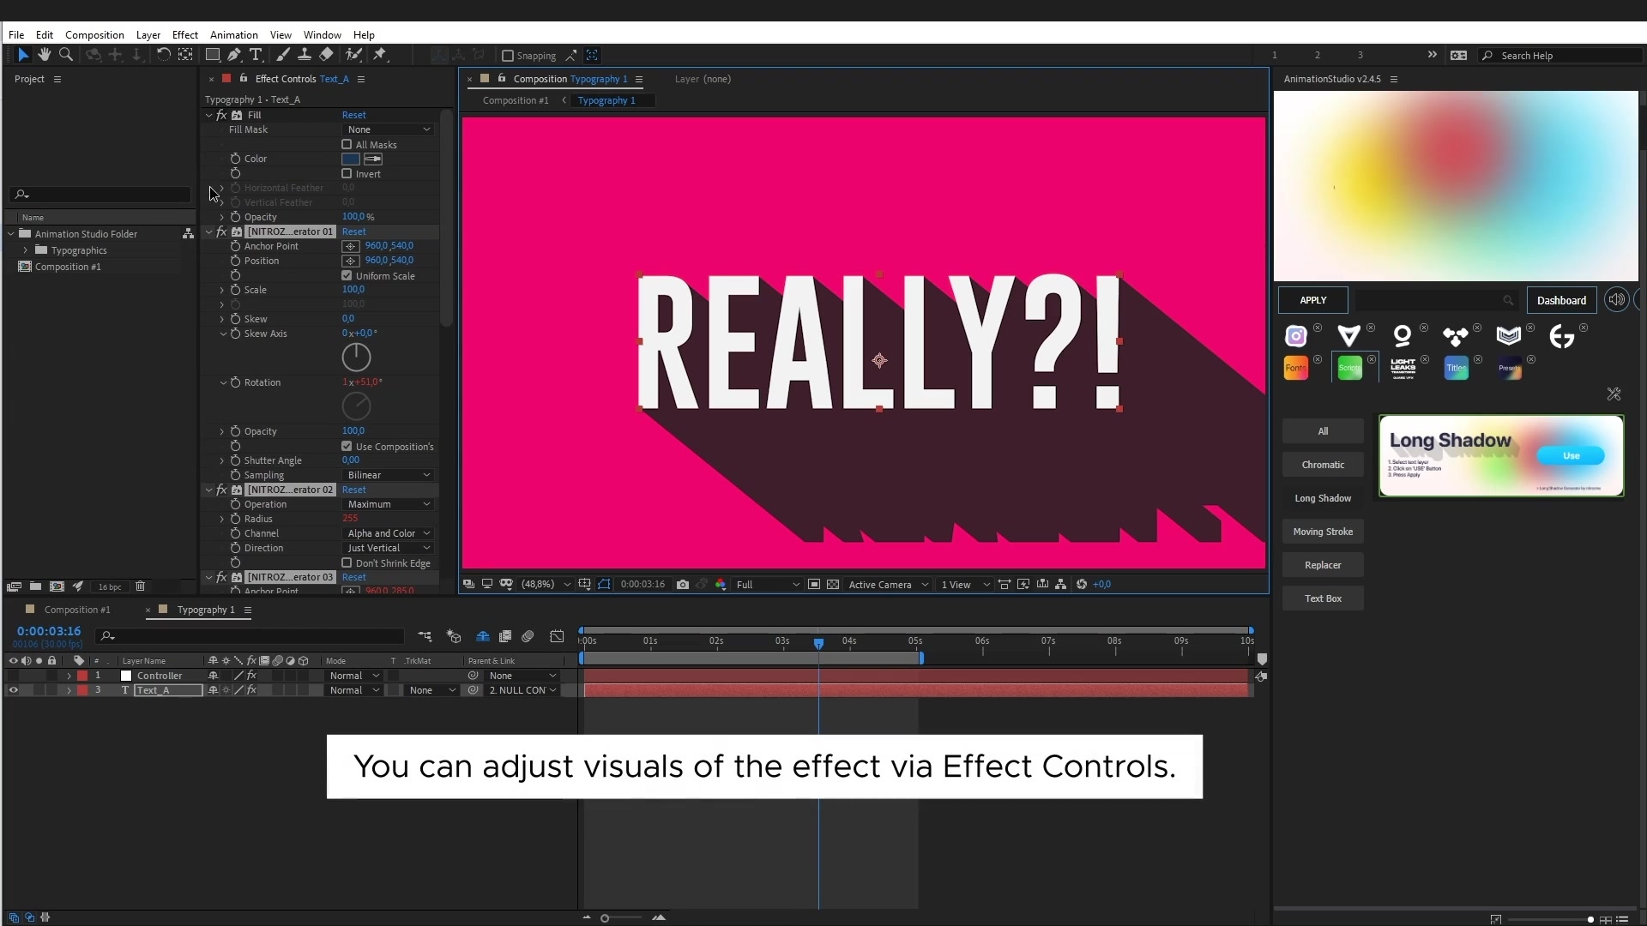Open the Animation menu
The height and width of the screenshot is (926, 1647).
pyautogui.click(x=233, y=35)
